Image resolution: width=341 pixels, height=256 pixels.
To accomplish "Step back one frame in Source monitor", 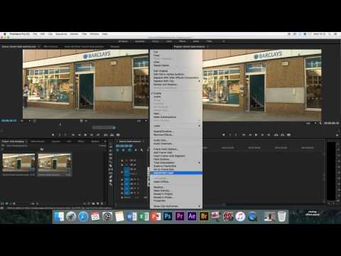I will (80, 135).
